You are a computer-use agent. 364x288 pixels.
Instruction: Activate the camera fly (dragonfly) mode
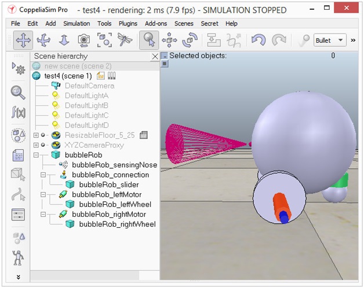pyautogui.click(x=125, y=40)
